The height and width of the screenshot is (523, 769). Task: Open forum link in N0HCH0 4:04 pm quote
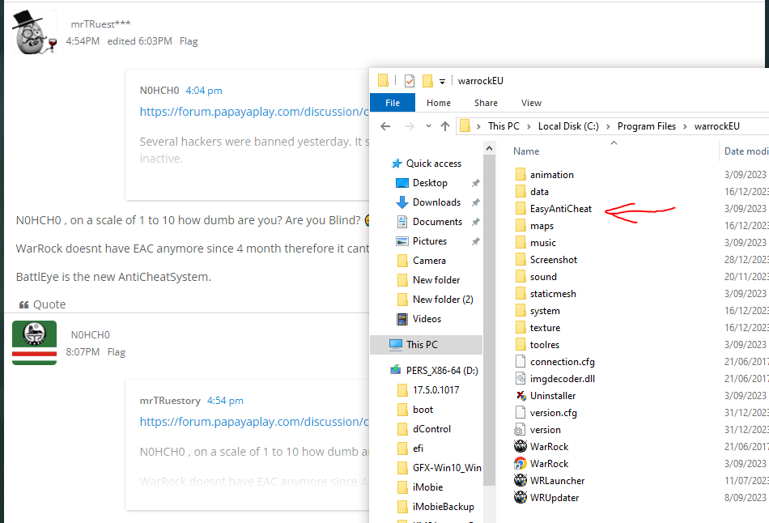click(254, 112)
